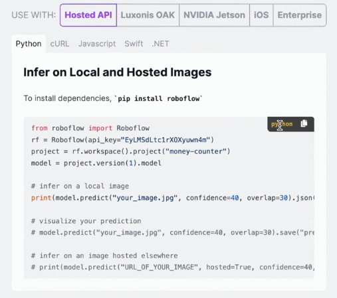Click the '# visualize your prediction' comment
Image resolution: width=337 pixels, height=298 pixels.
[x=86, y=221]
